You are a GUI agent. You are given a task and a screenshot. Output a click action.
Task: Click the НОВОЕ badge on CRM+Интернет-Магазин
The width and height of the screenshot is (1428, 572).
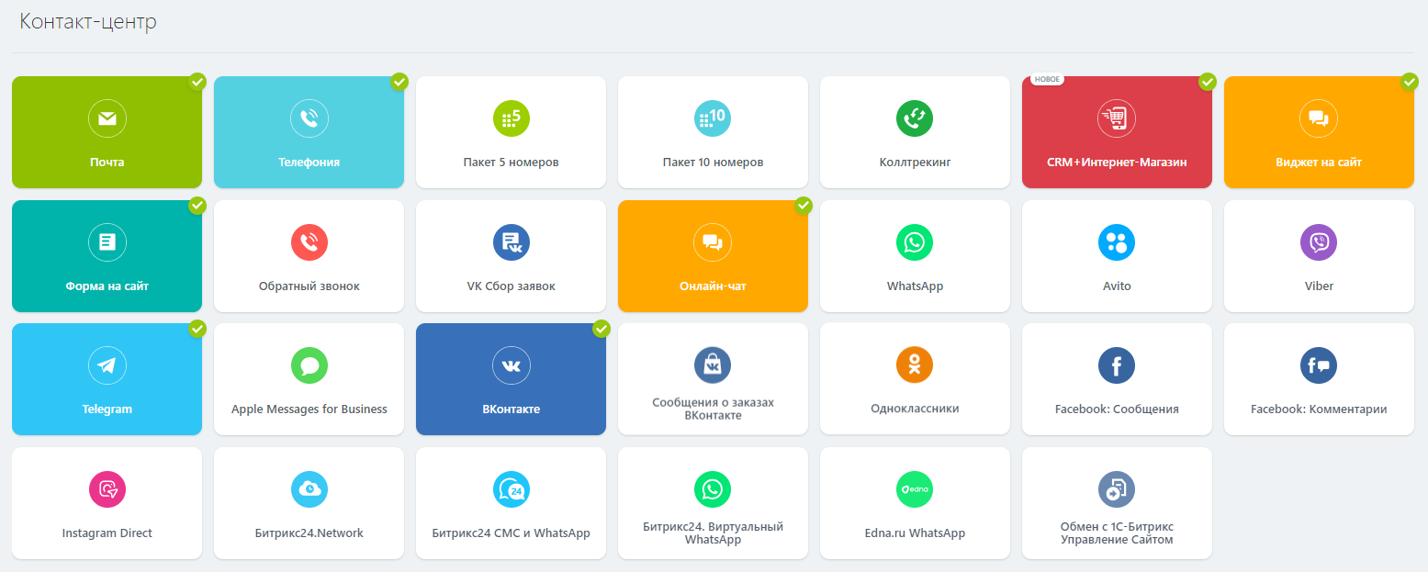coord(1047,79)
